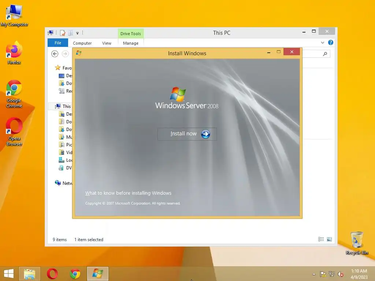The height and width of the screenshot is (281, 375).
Task: Select Music folder in navigation pane
Action: (65, 137)
